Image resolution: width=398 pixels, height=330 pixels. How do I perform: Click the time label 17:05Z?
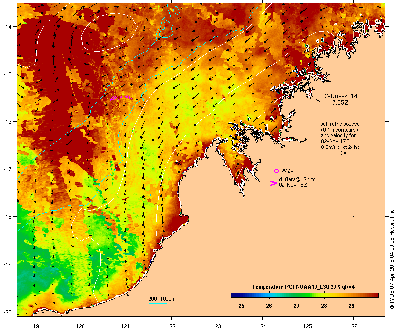339,103
